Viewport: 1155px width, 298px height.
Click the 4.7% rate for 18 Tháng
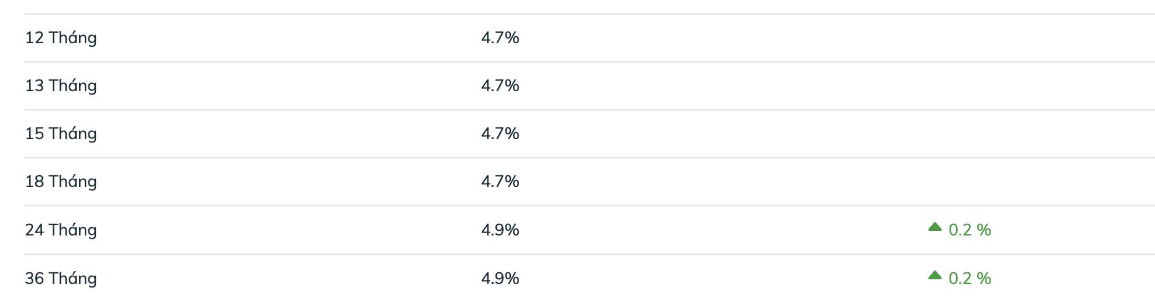pyautogui.click(x=500, y=182)
